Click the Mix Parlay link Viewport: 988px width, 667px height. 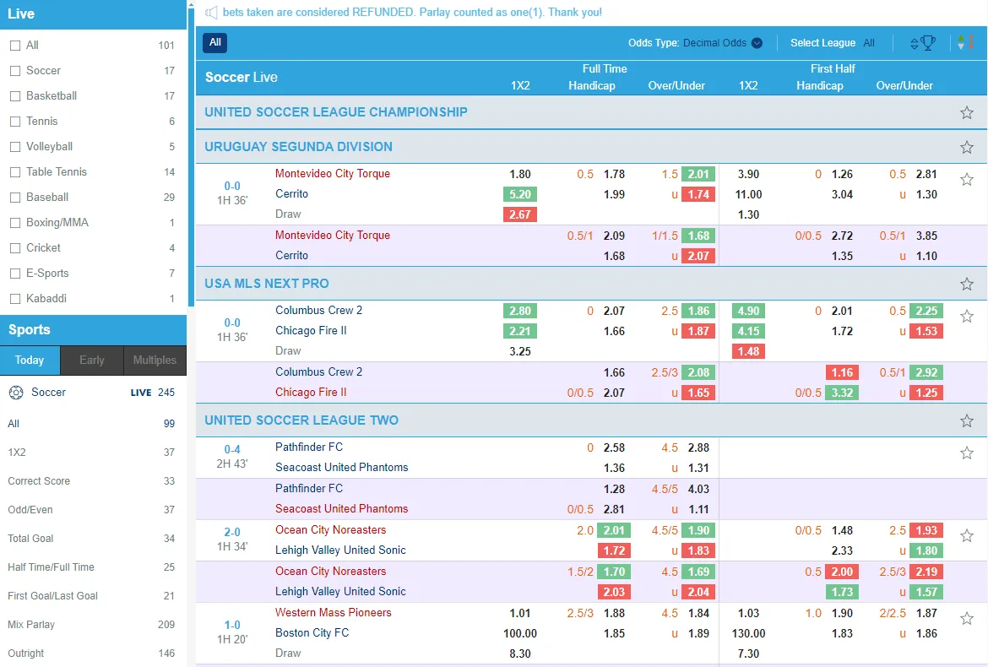pos(31,625)
